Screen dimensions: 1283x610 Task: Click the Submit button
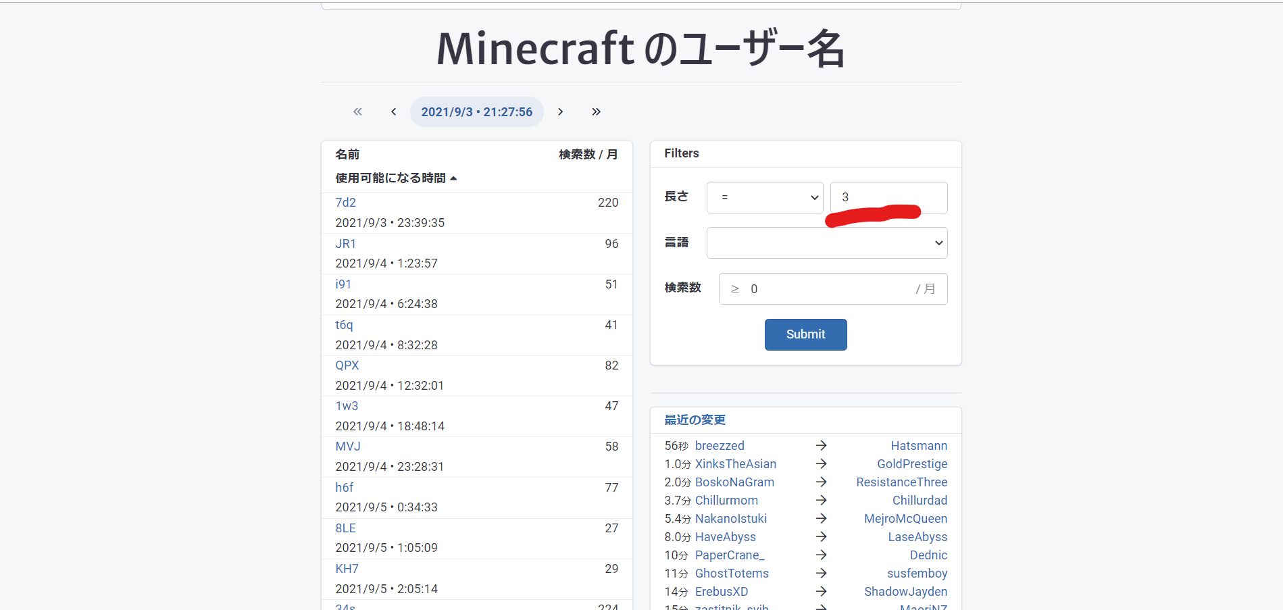pyautogui.click(x=806, y=334)
